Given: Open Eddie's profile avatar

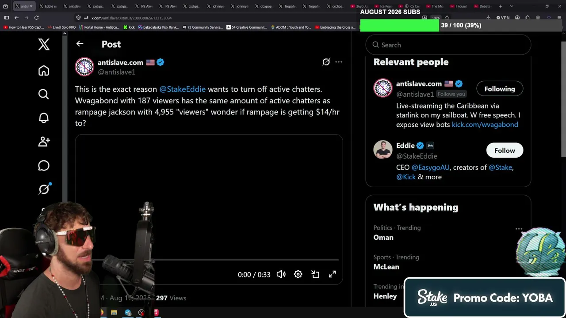Looking at the screenshot, I should pyautogui.click(x=383, y=150).
